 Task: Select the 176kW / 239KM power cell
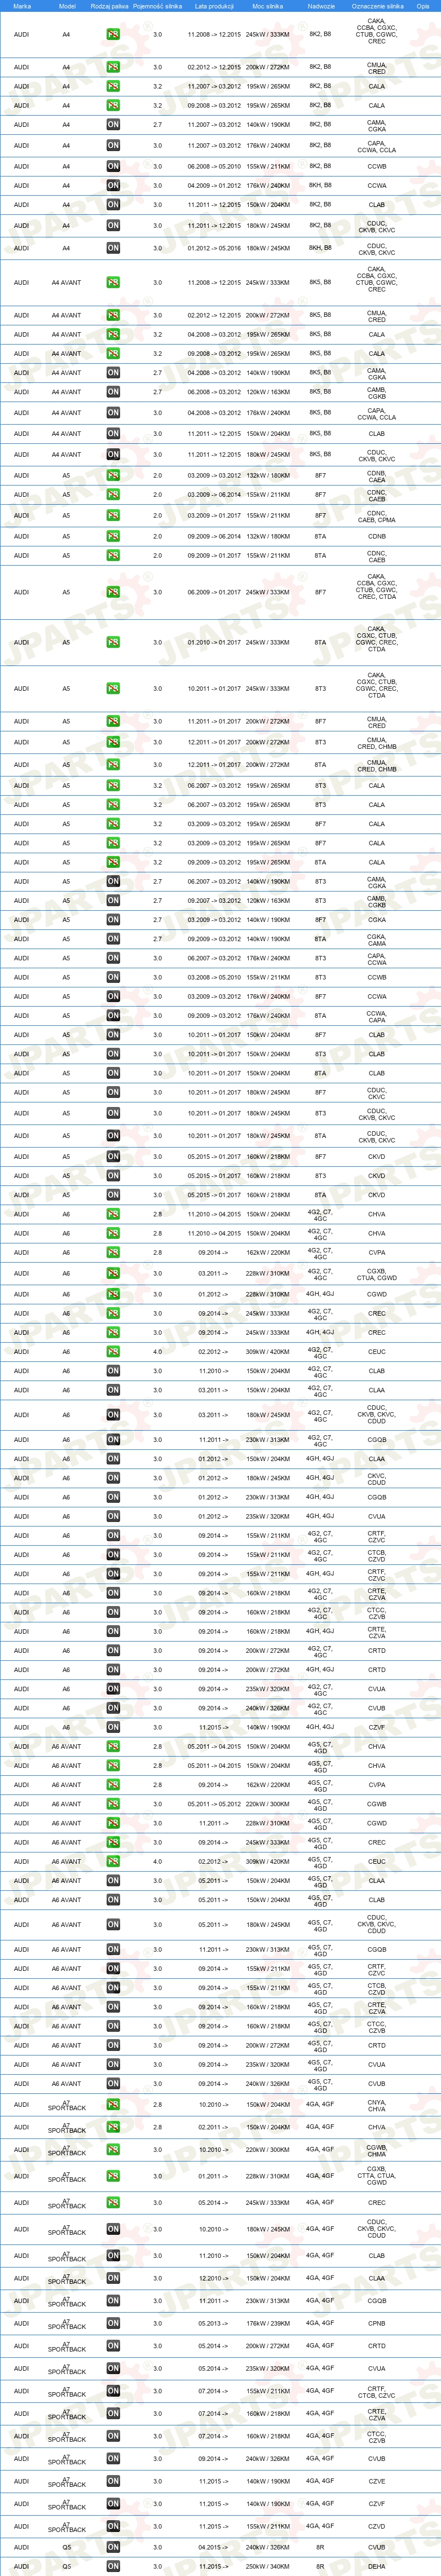pyautogui.click(x=268, y=2322)
